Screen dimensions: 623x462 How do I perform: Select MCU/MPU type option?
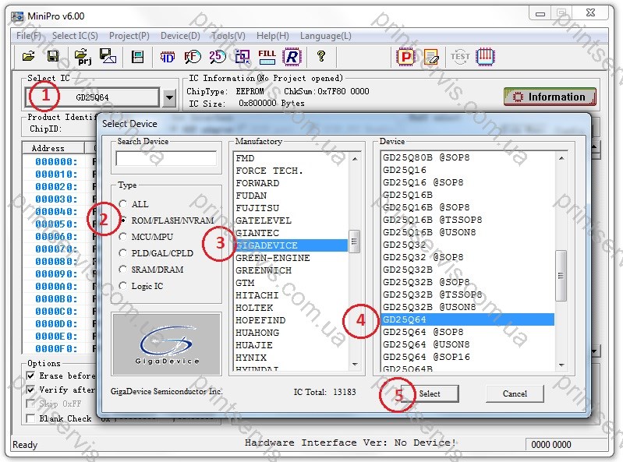(123, 237)
